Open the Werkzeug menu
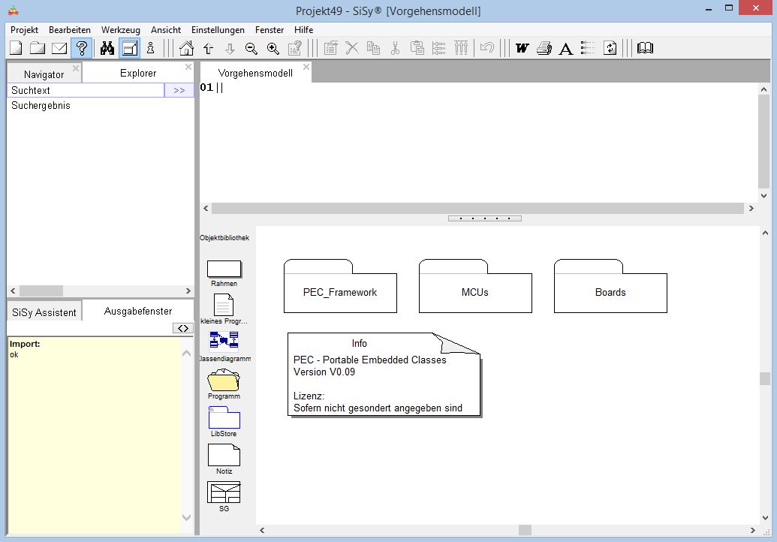Image resolution: width=777 pixels, height=542 pixels. (121, 30)
